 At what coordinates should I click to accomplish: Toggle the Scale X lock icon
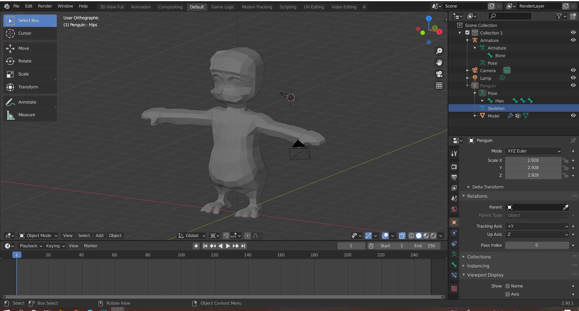565,160
